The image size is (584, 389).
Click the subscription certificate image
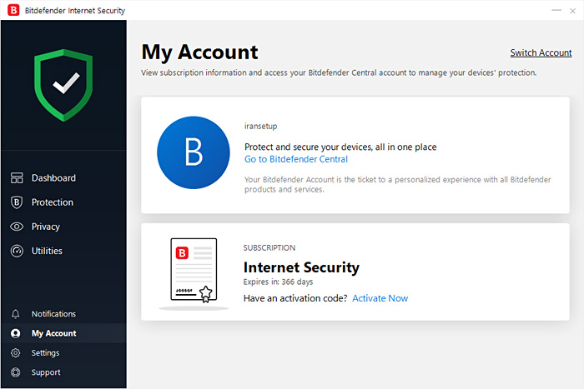194,270
